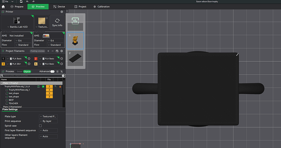Change right nozzle Diameter 0.4 dropdown
281x148 pixels.
pyautogui.click(x=55, y=41)
